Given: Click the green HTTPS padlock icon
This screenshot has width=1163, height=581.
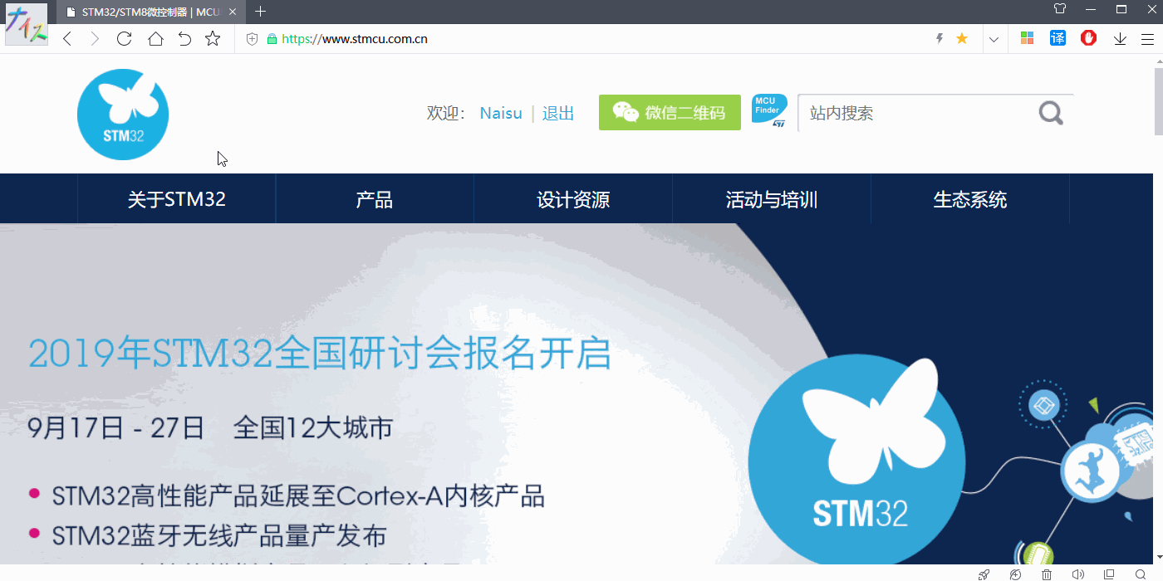Looking at the screenshot, I should 271,39.
